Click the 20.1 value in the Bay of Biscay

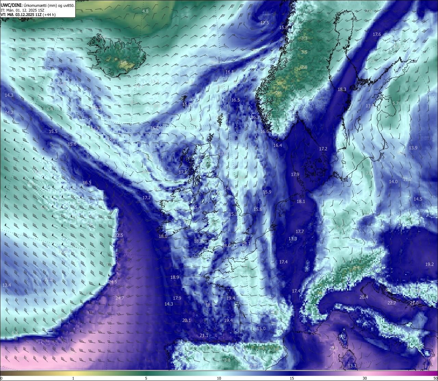click(186, 321)
